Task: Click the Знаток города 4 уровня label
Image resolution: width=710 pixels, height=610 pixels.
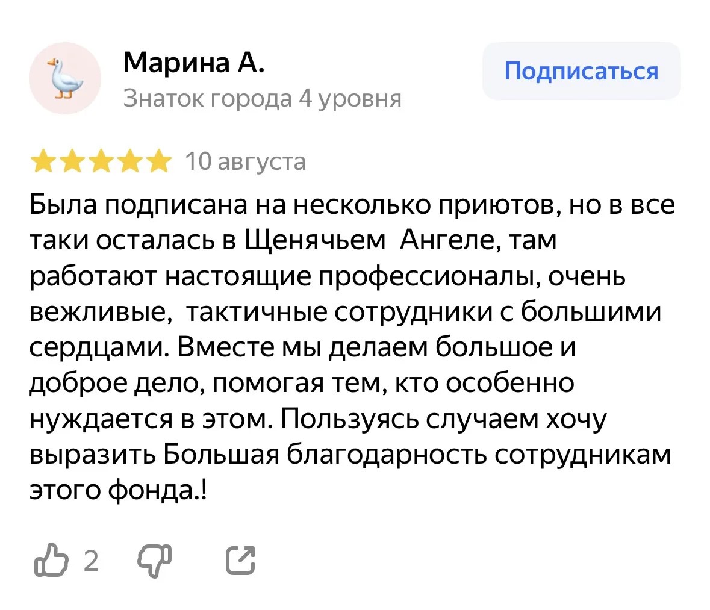Action: (x=263, y=98)
